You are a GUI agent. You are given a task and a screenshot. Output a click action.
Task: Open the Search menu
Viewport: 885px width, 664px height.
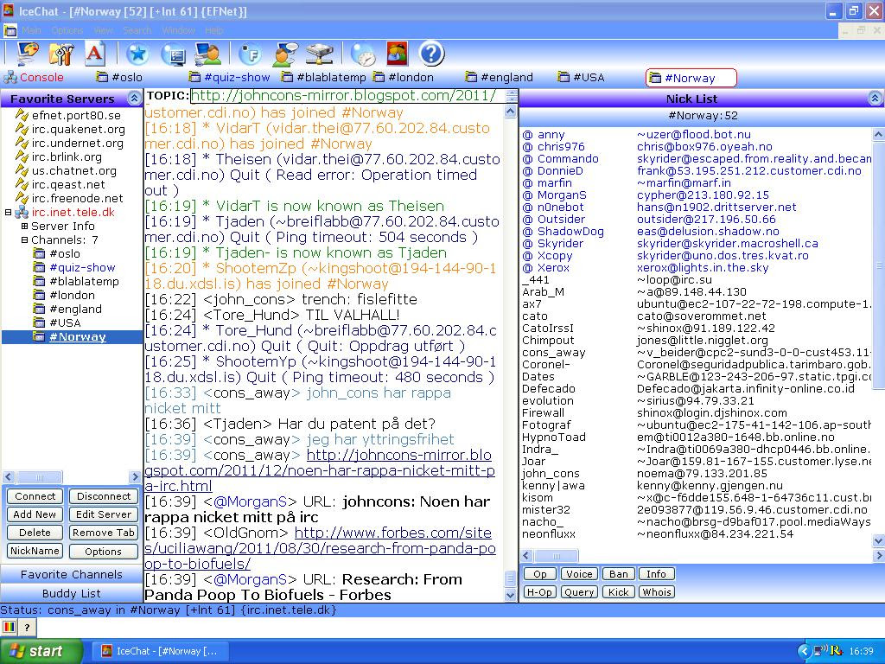coord(137,30)
